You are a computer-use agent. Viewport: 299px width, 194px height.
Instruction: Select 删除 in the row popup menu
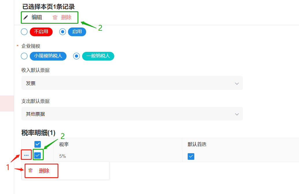pyautogui.click(x=44, y=171)
